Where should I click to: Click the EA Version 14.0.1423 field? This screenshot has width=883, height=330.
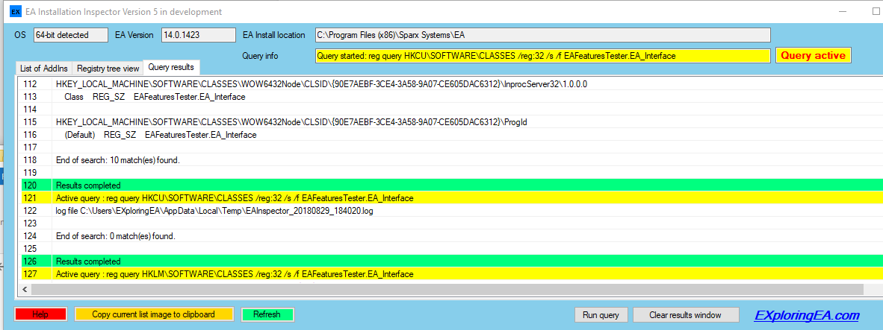pyautogui.click(x=190, y=35)
